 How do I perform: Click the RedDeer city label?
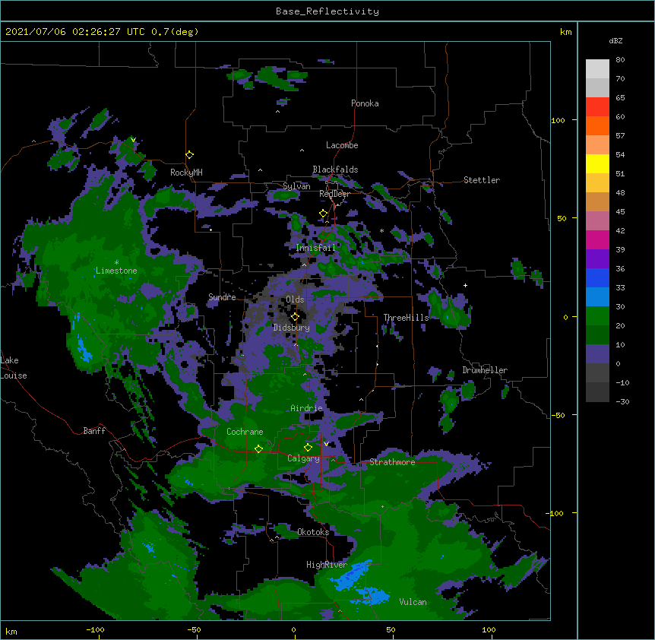pos(334,194)
